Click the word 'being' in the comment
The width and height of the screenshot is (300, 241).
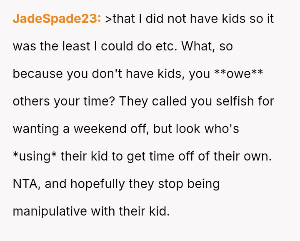point(203,184)
